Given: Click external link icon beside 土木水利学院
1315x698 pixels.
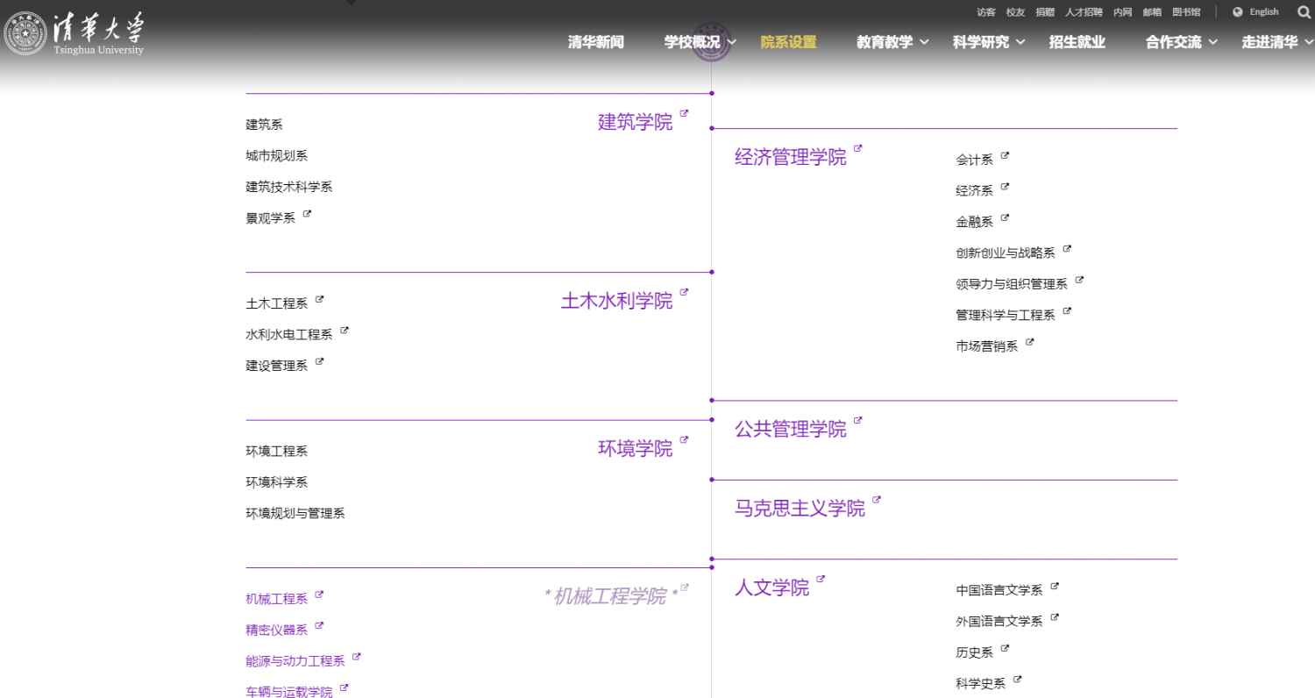Looking at the screenshot, I should pyautogui.click(x=685, y=292).
